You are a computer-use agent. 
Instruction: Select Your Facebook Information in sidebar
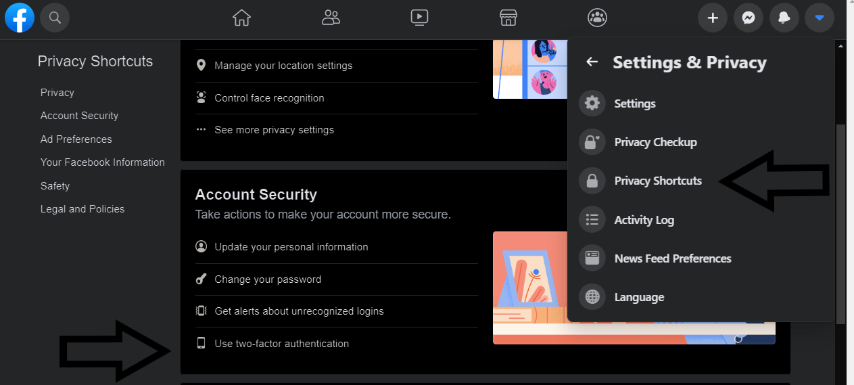coord(103,162)
